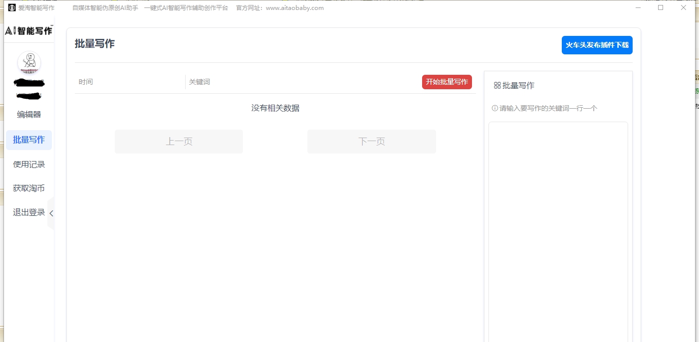Go to 使用记录 in the sidebar
The image size is (699, 342).
click(29, 165)
